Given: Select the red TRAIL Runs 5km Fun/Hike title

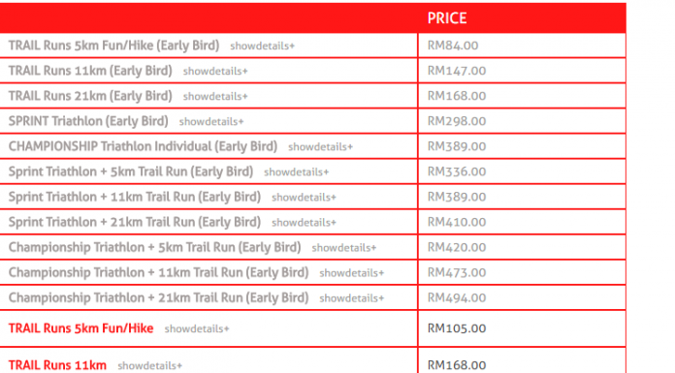Looking at the screenshot, I should (80, 328).
